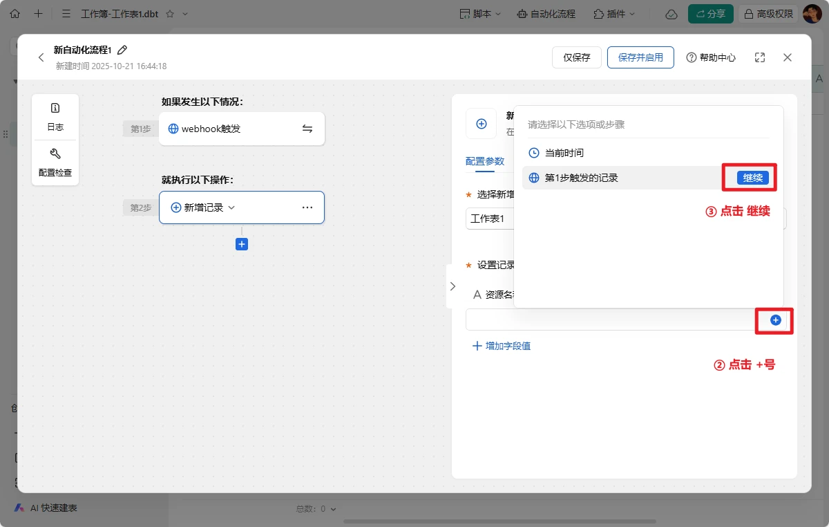Click the 仅保存 button
This screenshot has height=527, width=829.
coord(577,57)
